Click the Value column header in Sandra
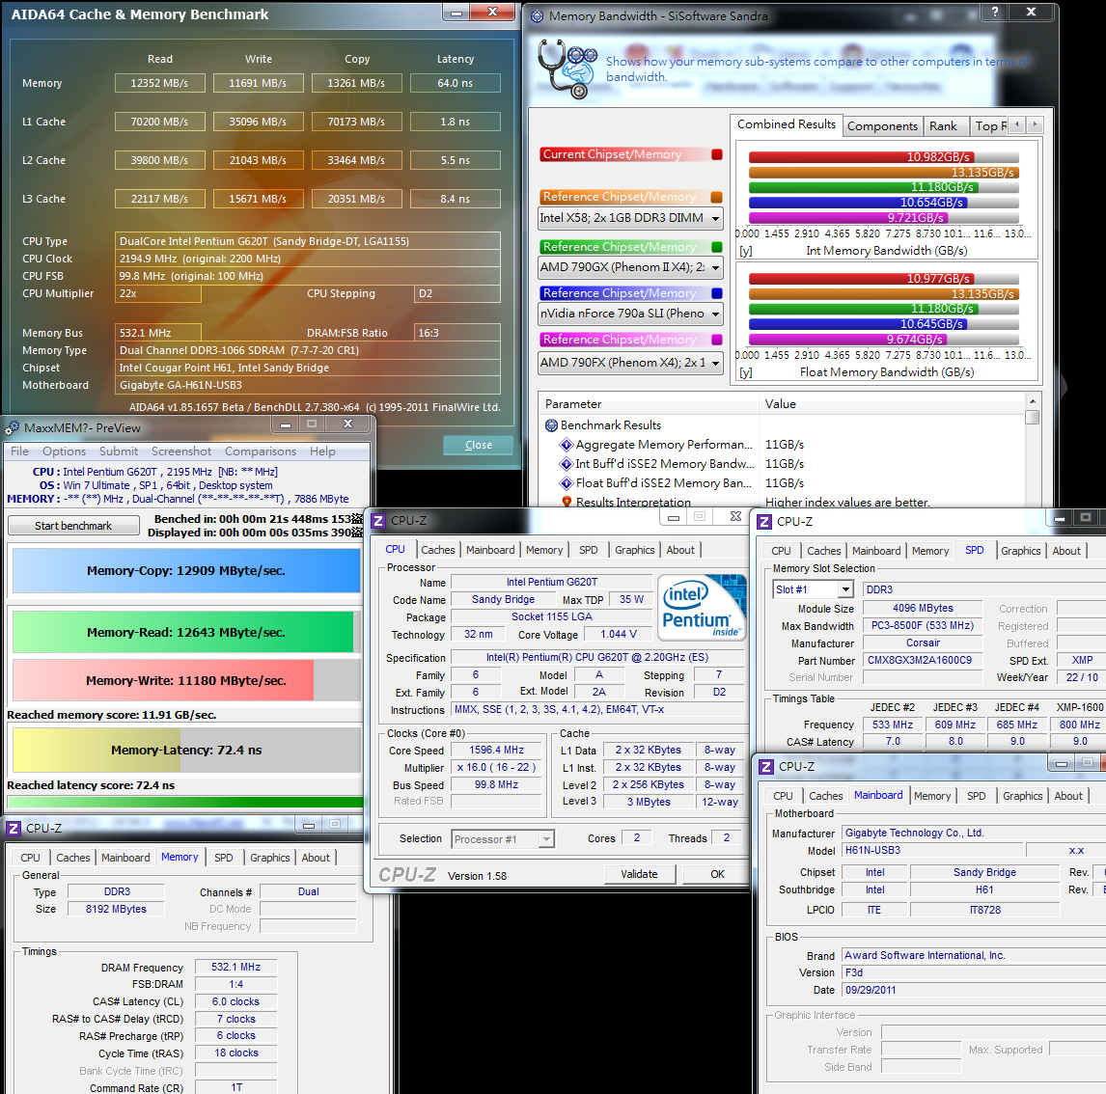1106x1094 pixels. pos(892,404)
